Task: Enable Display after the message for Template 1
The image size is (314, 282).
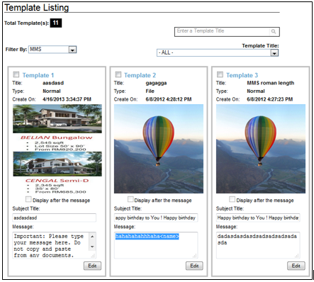Action: pos(28,199)
